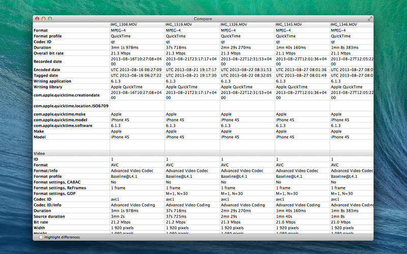Enter fullscreen using the Compare window arrows icon

pos(370,19)
